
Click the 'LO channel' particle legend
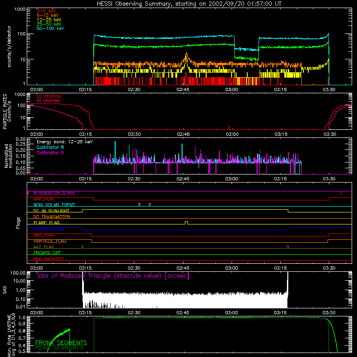[49, 96]
